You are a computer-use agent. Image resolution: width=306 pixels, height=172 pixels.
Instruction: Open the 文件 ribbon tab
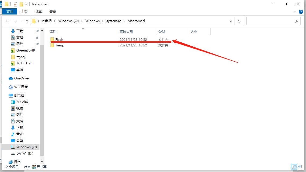(x=10, y=12)
